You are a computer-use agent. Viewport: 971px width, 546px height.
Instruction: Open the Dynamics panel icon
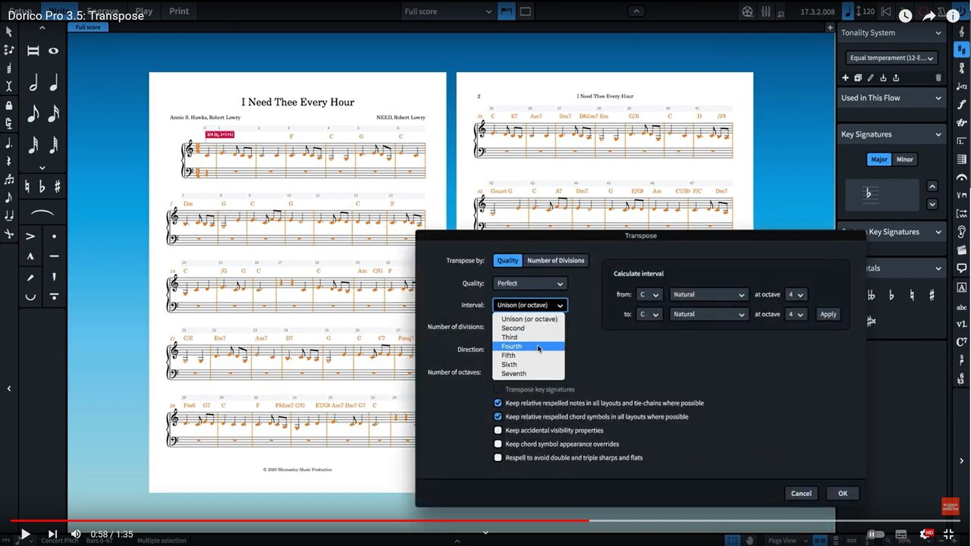tap(962, 105)
